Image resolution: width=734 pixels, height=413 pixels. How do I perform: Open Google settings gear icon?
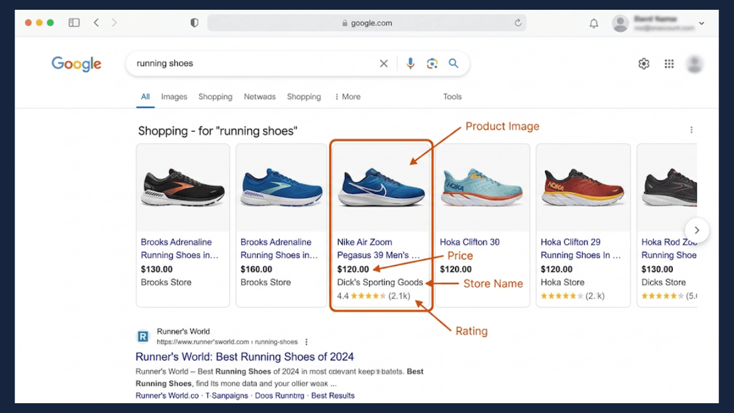644,64
